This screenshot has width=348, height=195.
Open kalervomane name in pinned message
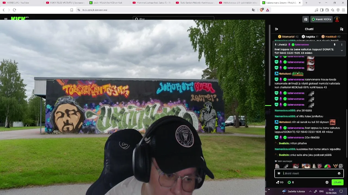pyautogui.click(x=302, y=45)
